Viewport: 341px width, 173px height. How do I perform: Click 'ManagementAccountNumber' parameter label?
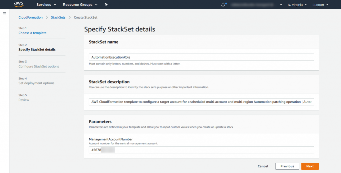(x=111, y=139)
